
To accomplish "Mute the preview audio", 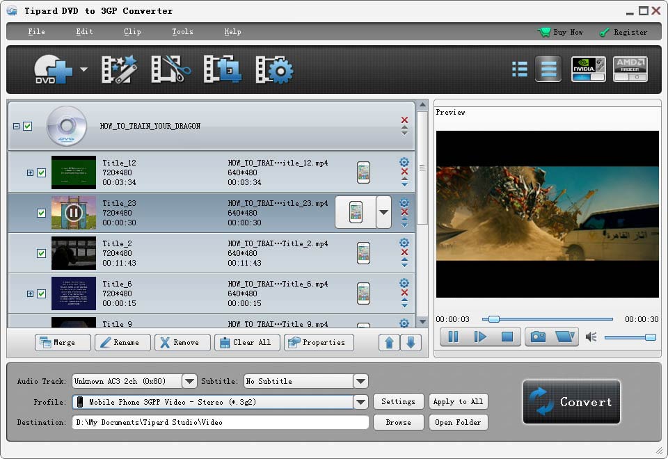I will [591, 337].
